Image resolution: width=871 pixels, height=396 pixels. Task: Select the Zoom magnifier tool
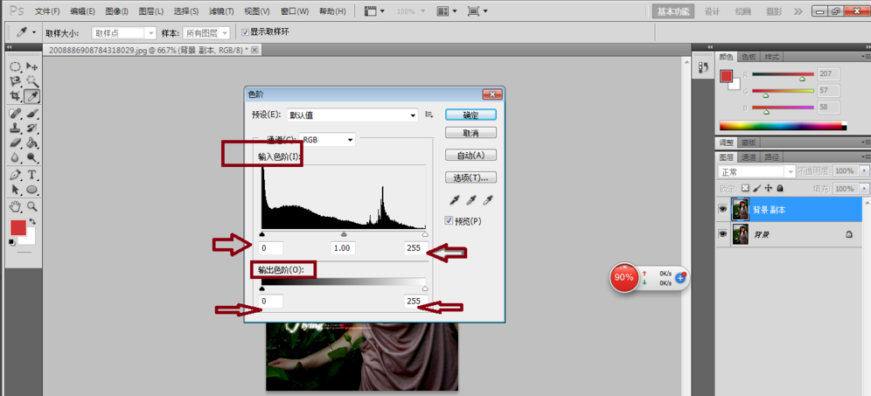pos(32,206)
